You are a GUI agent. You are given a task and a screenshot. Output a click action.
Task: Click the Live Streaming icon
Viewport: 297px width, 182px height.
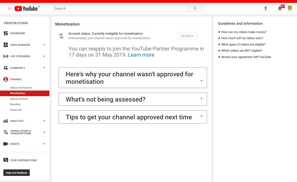(x=6, y=56)
